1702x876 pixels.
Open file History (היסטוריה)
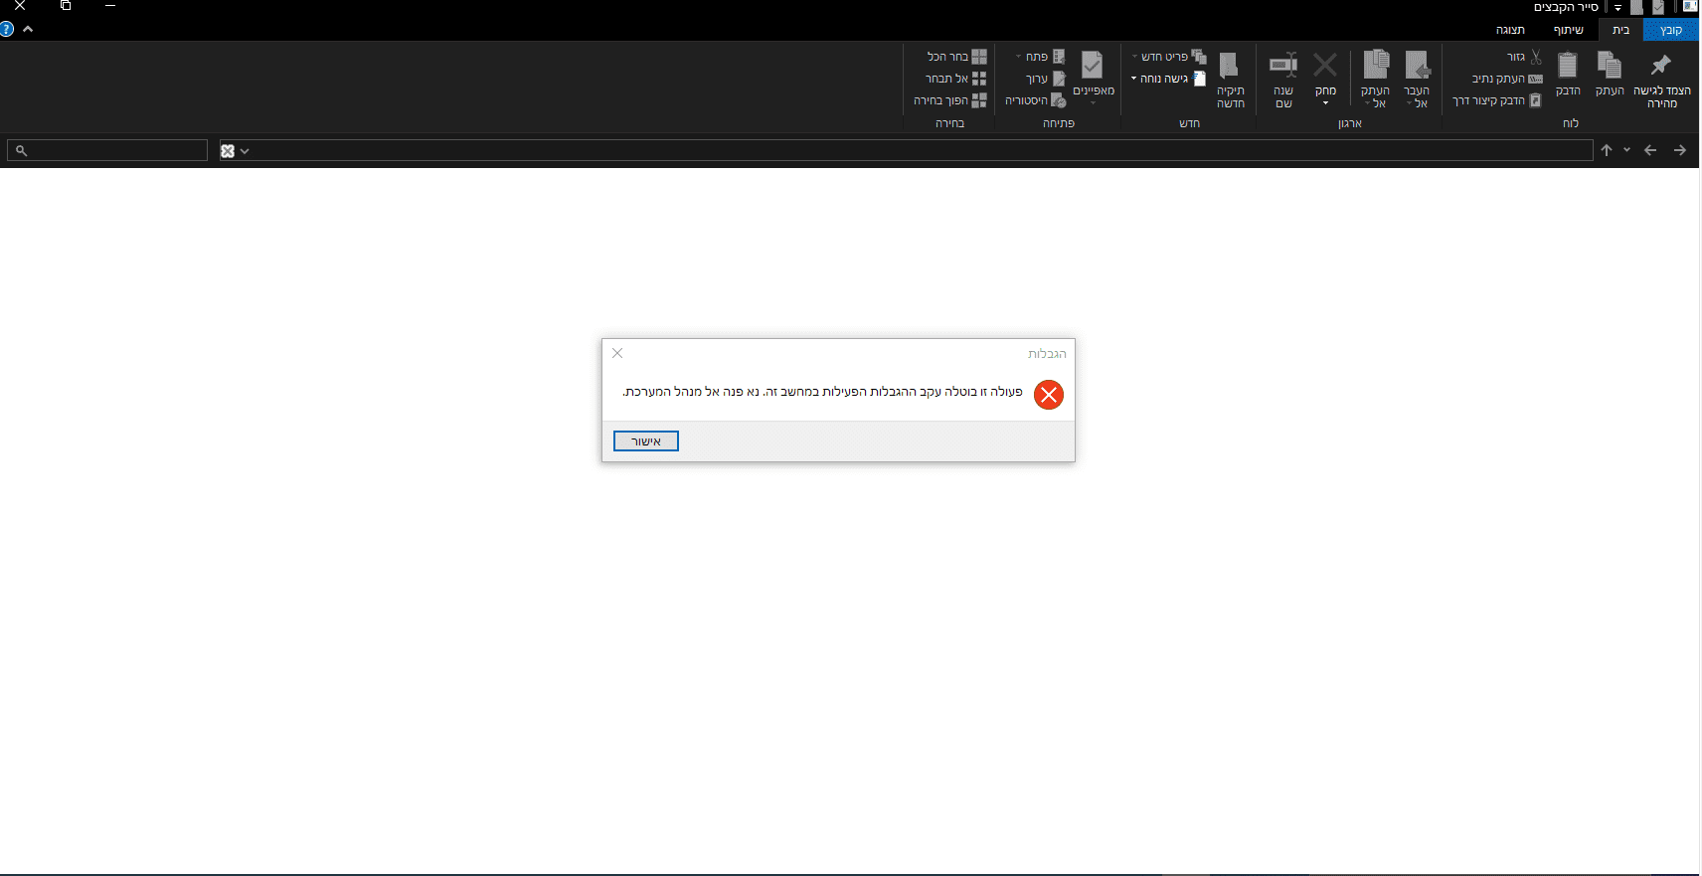click(x=1036, y=100)
